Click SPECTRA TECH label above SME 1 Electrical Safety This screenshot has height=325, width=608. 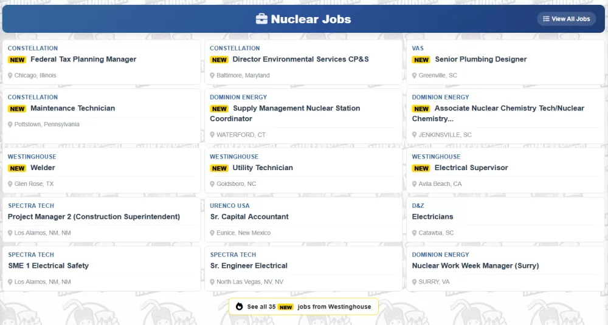[x=30, y=255]
